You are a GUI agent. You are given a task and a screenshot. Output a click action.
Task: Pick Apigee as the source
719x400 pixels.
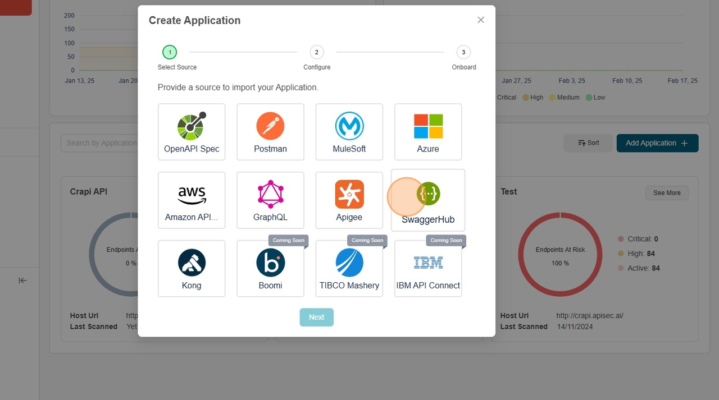[x=349, y=200]
